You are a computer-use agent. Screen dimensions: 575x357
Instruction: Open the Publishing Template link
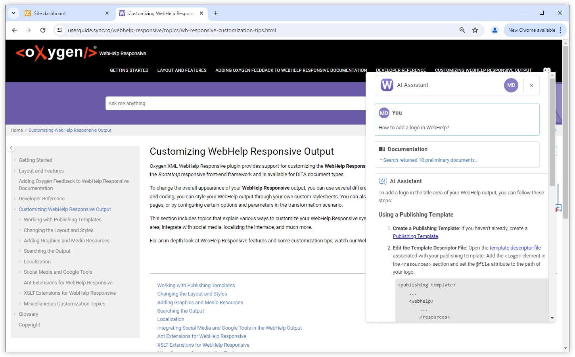point(415,236)
